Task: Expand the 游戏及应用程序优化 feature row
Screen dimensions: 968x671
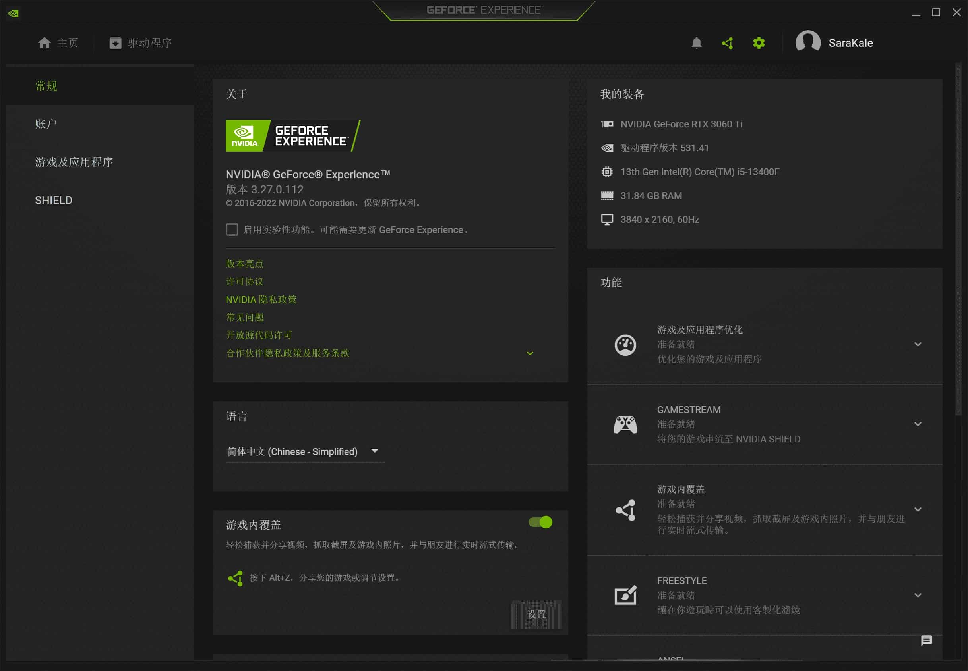Action: (x=918, y=344)
